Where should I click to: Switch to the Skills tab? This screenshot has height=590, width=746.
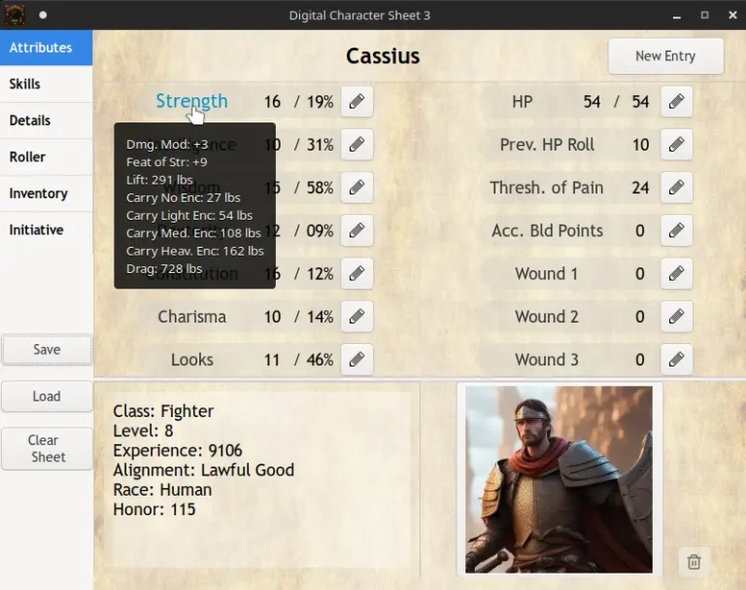(x=47, y=85)
